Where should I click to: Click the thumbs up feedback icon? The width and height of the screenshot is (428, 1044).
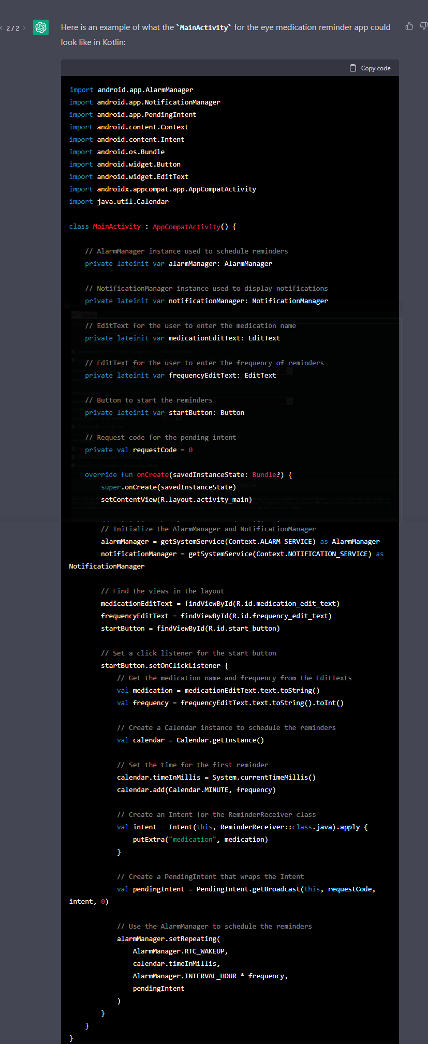409,26
